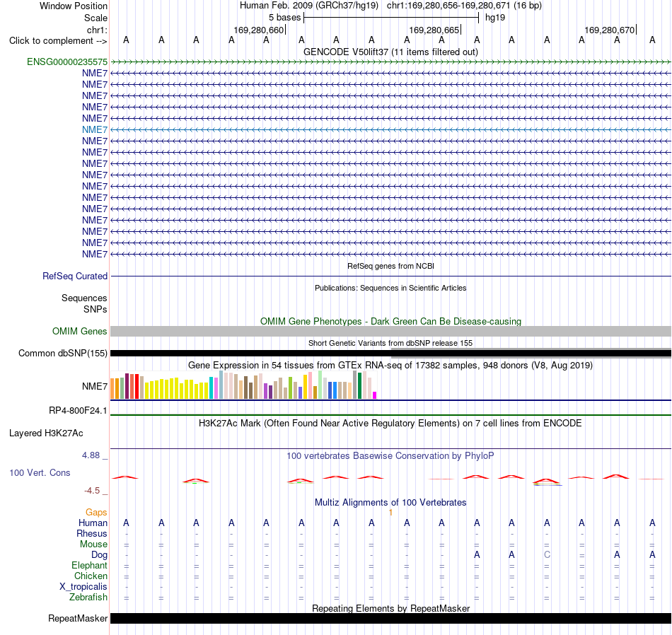
Task: Select the Zebrafish species label
Action: pos(88,598)
